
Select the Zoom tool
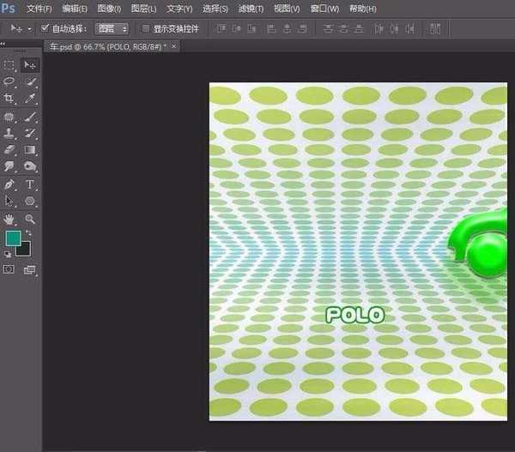click(30, 219)
